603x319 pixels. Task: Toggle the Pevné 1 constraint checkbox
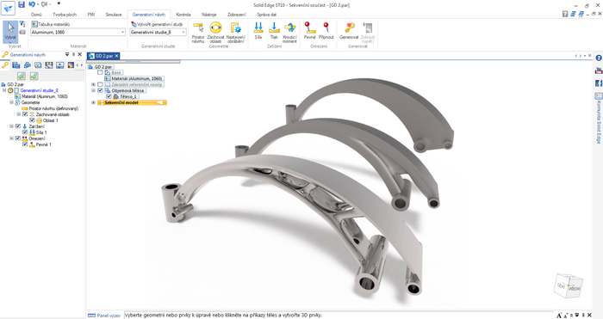click(x=25, y=144)
